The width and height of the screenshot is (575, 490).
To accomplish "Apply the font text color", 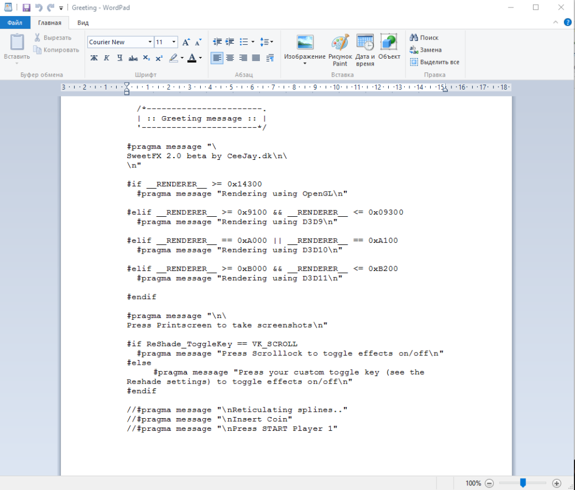I will [192, 58].
